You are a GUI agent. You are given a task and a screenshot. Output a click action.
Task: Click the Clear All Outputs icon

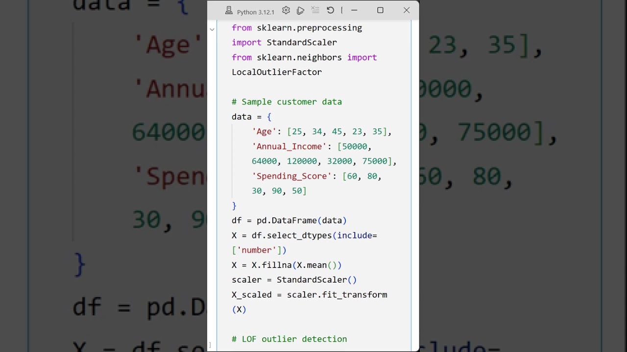coord(315,10)
